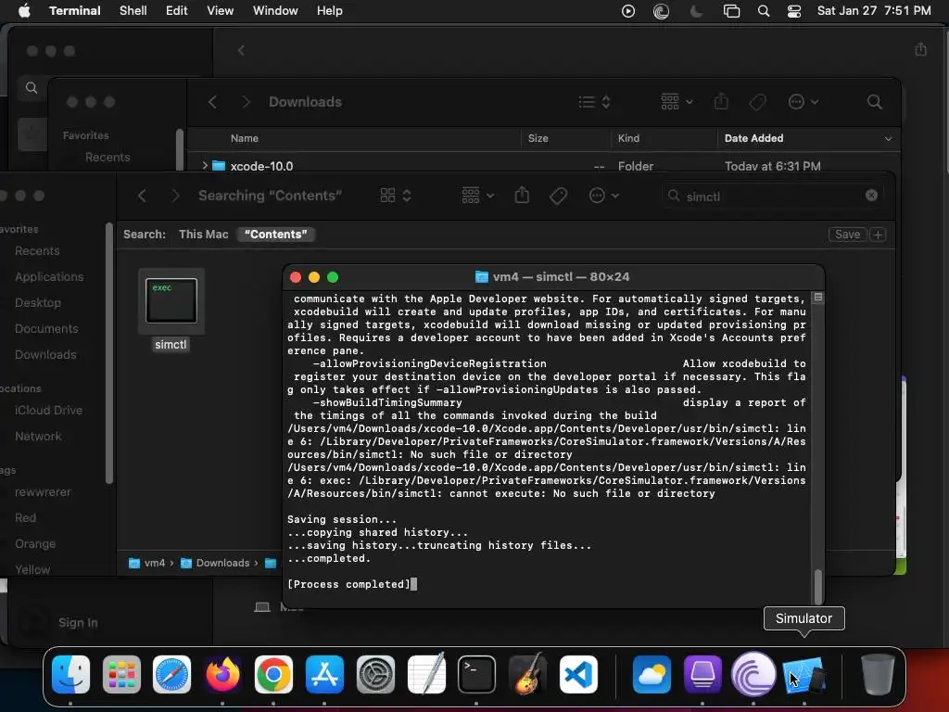Open the Terminal application menu
The height and width of the screenshot is (712, 949).
coord(75,11)
